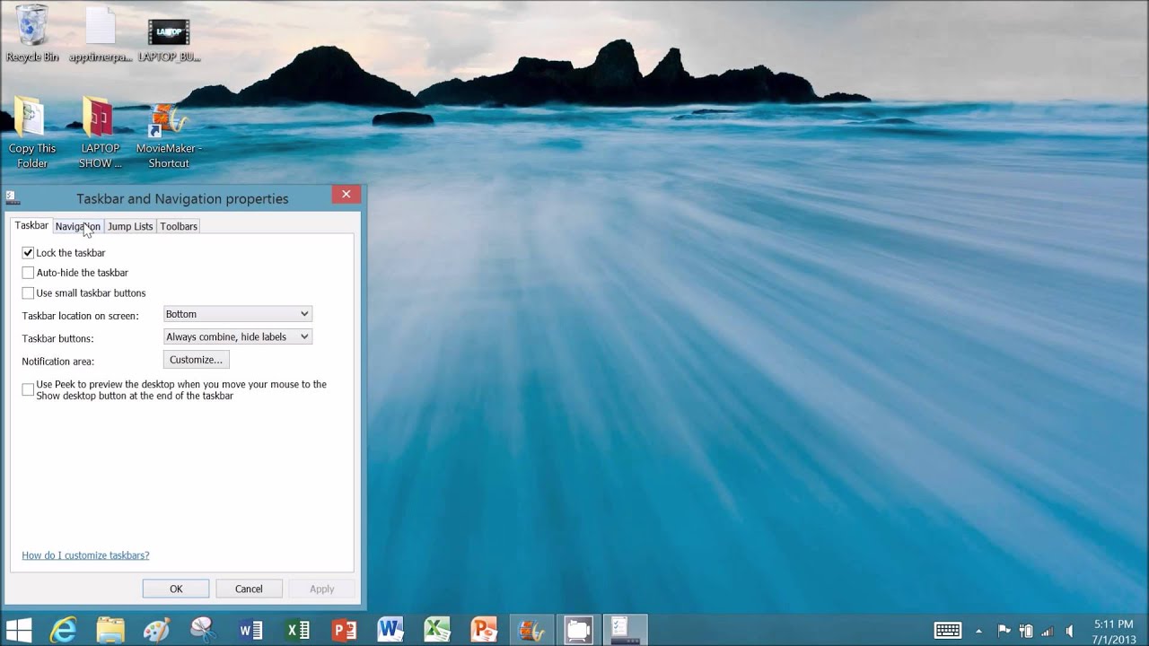
Task: Switch to the Taskbar tab
Action: pyautogui.click(x=31, y=225)
